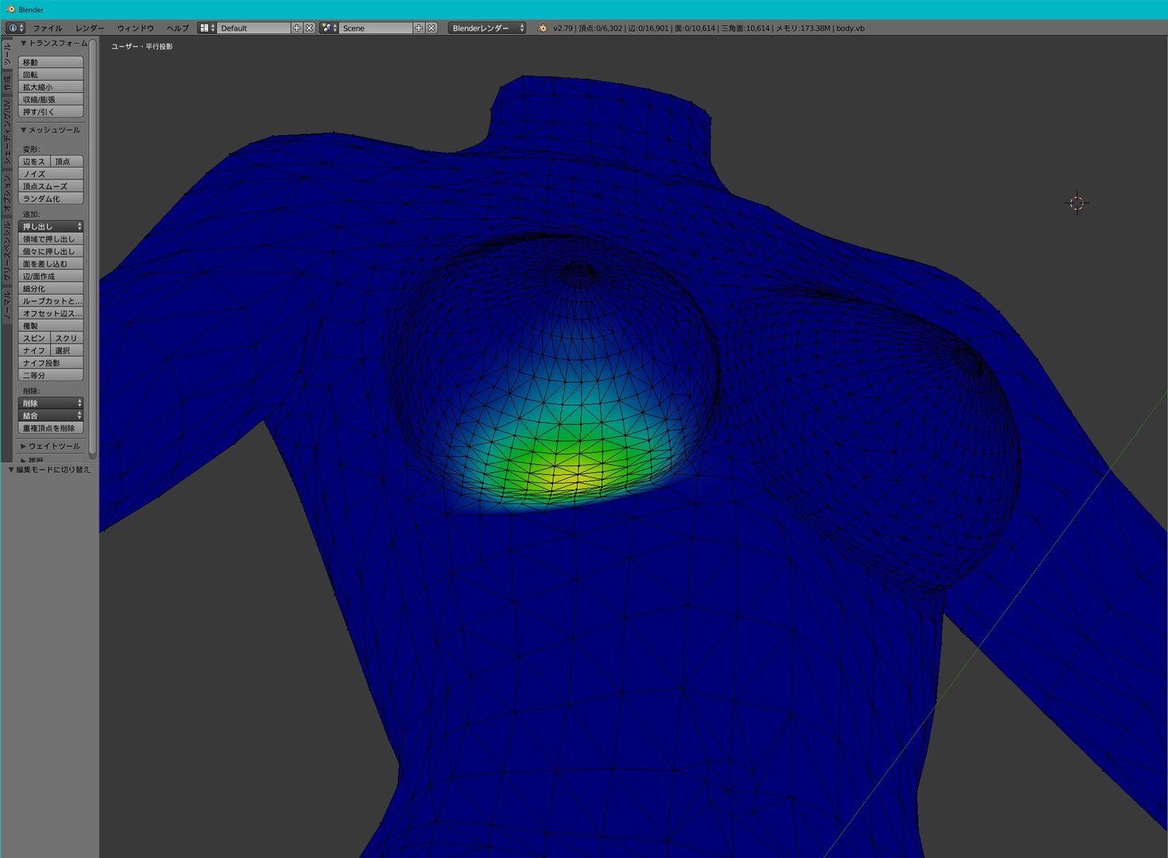
Task: Click the Blender logo icon in header
Action: point(542,28)
